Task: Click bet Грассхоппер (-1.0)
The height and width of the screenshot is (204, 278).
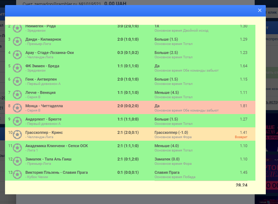Action: [x=171, y=132]
